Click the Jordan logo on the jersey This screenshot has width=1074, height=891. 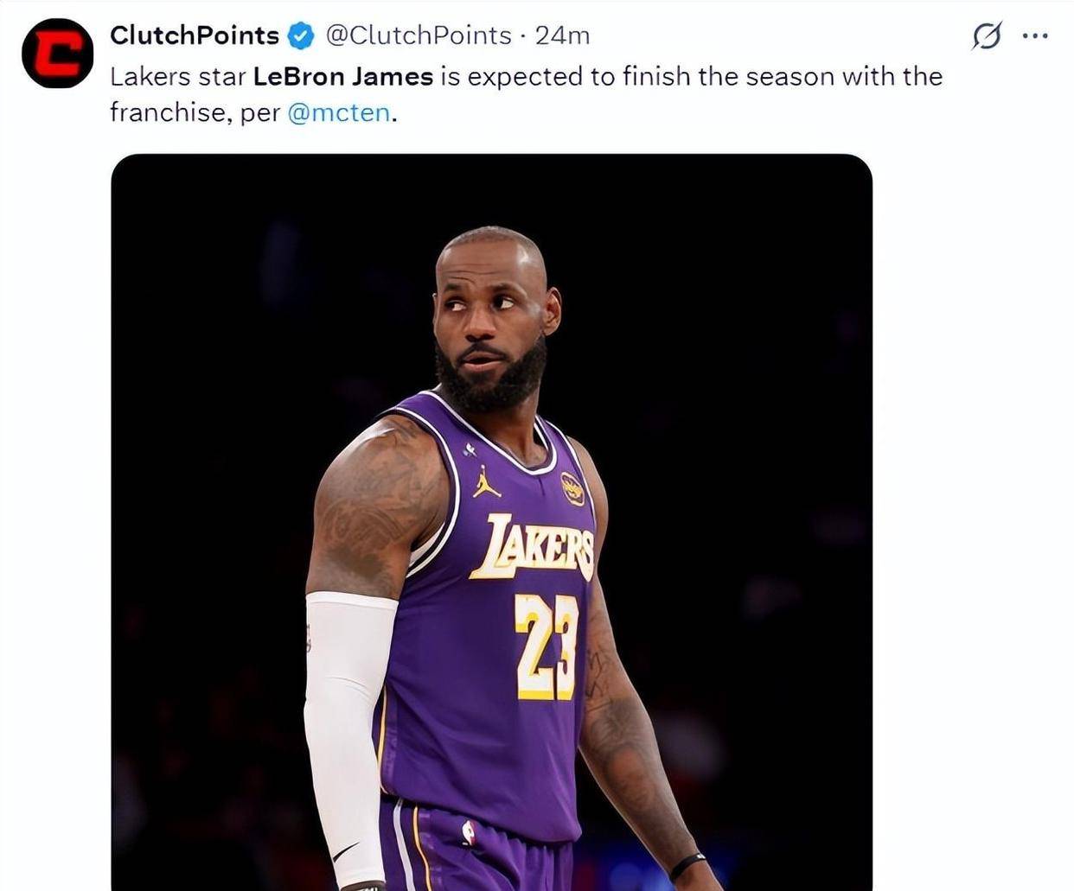(x=486, y=482)
